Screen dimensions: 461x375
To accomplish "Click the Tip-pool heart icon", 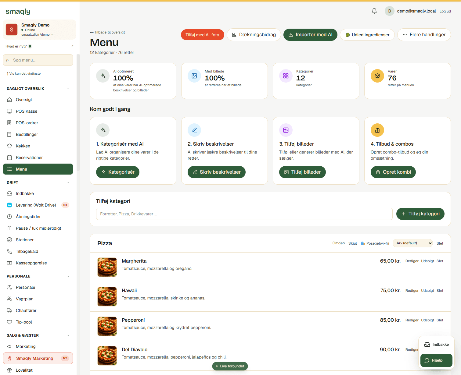I will point(9,322).
